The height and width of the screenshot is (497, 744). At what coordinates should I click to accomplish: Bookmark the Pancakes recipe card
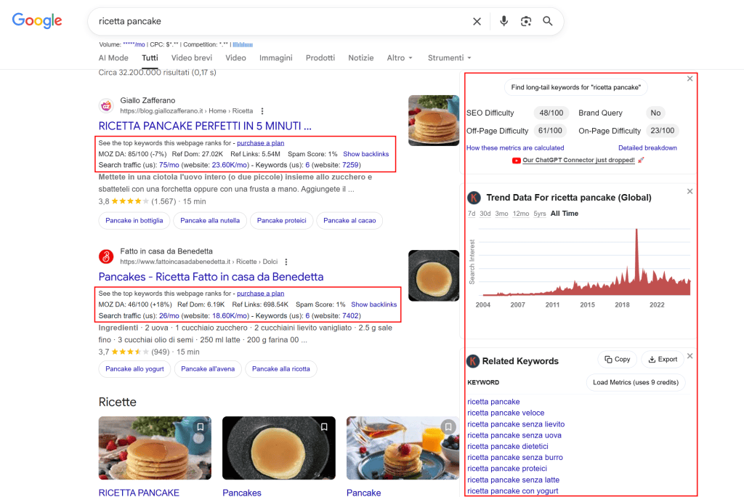pyautogui.click(x=324, y=427)
